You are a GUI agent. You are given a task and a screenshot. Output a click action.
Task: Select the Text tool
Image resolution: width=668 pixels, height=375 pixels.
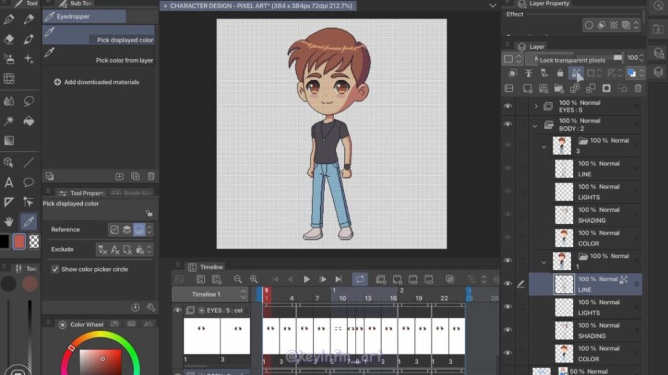point(9,182)
